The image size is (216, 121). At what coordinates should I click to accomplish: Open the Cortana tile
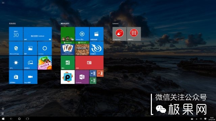(45, 48)
